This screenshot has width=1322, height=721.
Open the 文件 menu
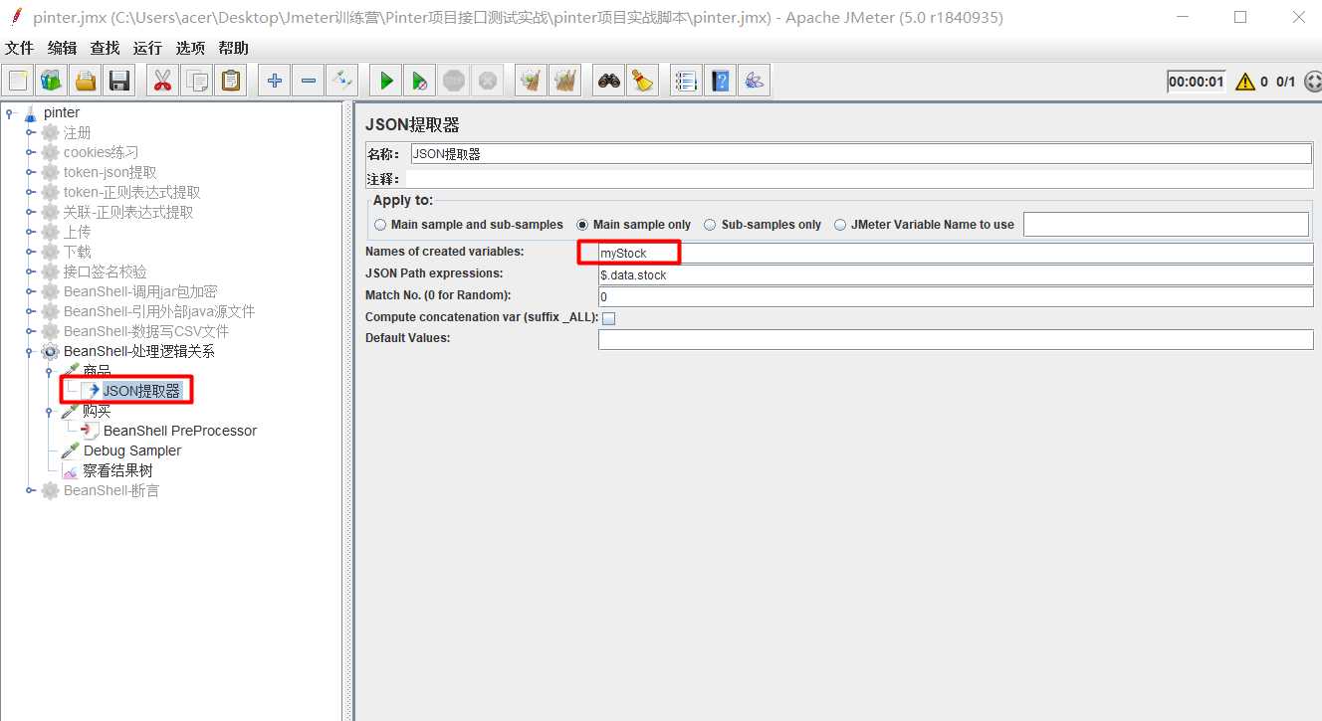[x=19, y=48]
